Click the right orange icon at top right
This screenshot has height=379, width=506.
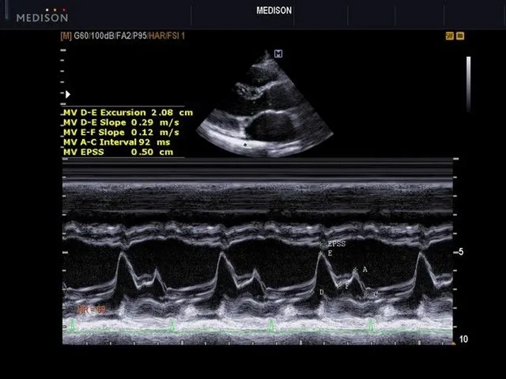[x=460, y=36]
